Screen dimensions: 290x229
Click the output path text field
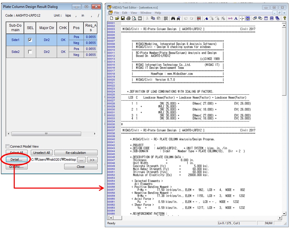click(54, 160)
